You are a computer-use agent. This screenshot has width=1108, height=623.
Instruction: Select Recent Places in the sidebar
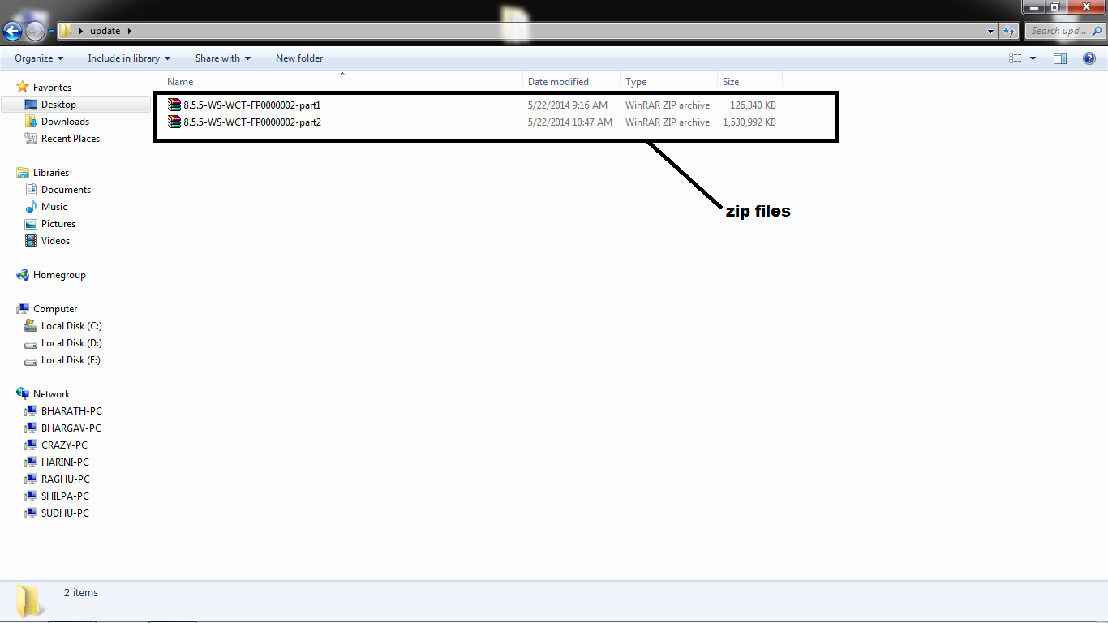71,138
